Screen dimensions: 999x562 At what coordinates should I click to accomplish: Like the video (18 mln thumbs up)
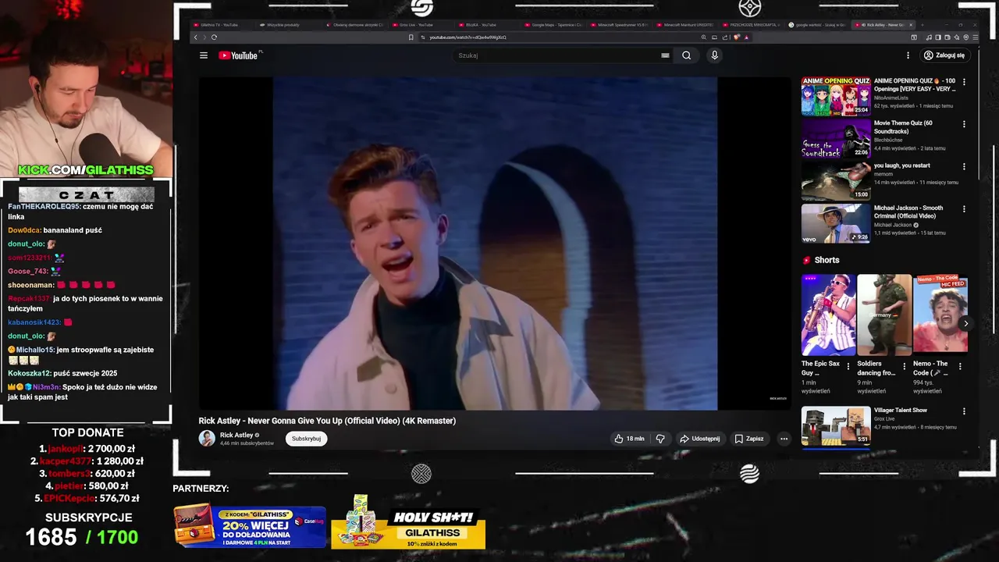point(629,439)
